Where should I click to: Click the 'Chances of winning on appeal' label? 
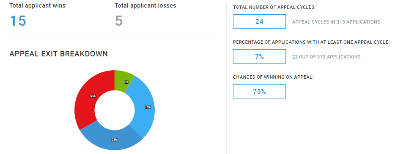point(273,77)
